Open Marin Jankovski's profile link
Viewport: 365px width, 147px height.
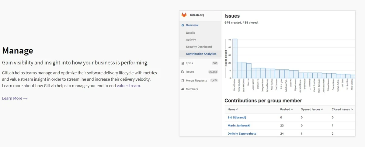[x=239, y=125]
